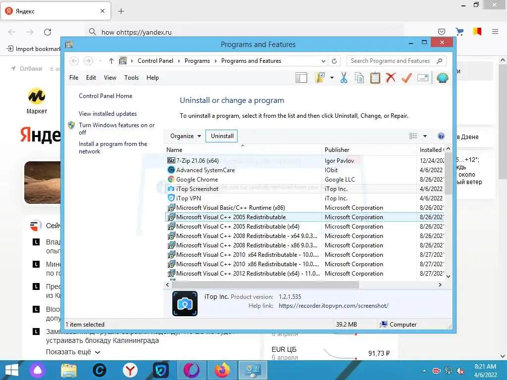Open the Organize dropdown
This screenshot has width=507, height=380.
click(x=185, y=136)
